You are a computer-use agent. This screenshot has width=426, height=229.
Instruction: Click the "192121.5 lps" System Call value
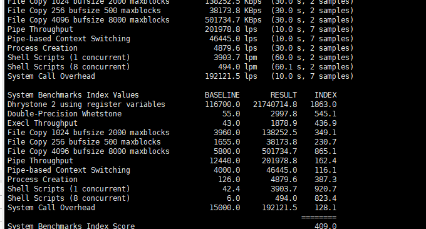click(x=231, y=76)
